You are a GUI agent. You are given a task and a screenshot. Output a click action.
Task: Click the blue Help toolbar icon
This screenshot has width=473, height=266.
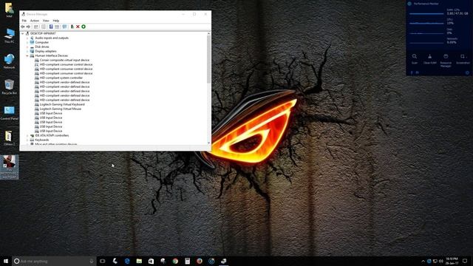[51, 27]
